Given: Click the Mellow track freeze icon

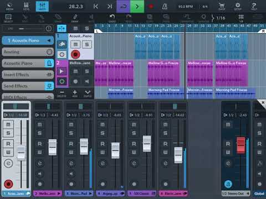Looking at the screenshot, I should (x=62, y=81).
